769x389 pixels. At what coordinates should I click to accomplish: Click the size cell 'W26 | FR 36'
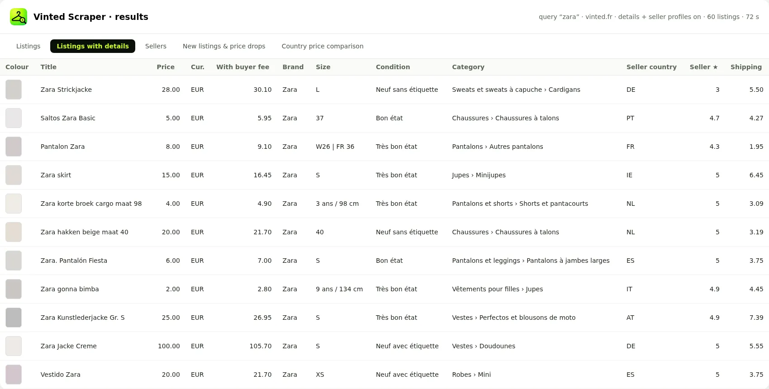(335, 147)
